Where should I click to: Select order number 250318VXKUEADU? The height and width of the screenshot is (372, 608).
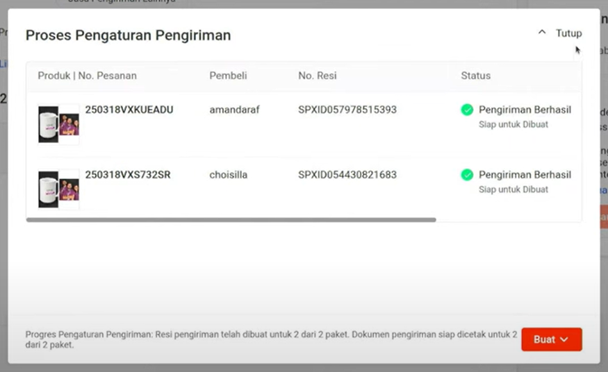(129, 110)
